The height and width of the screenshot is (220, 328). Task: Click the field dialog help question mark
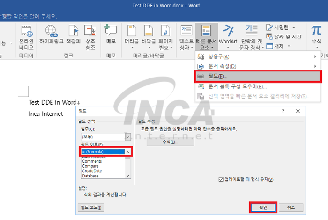(283, 111)
